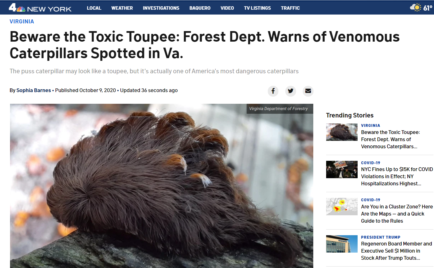The image size is (434, 268).
Task: Open the NBC 4 New York logo
Action: (x=40, y=8)
